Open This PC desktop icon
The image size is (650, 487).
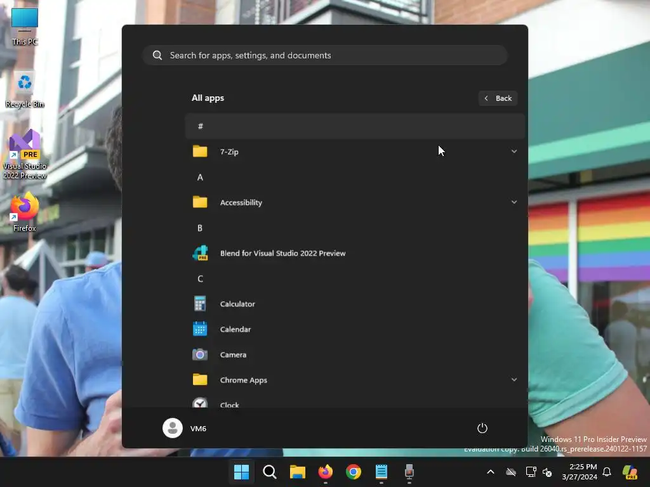tap(25, 27)
